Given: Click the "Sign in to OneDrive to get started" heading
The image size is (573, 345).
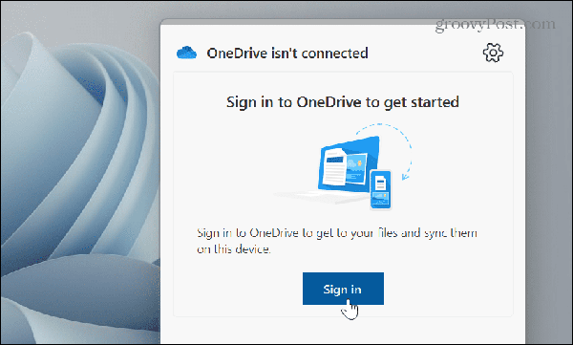Looking at the screenshot, I should (343, 102).
